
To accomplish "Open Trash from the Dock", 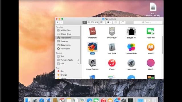I will coord(154,100).
